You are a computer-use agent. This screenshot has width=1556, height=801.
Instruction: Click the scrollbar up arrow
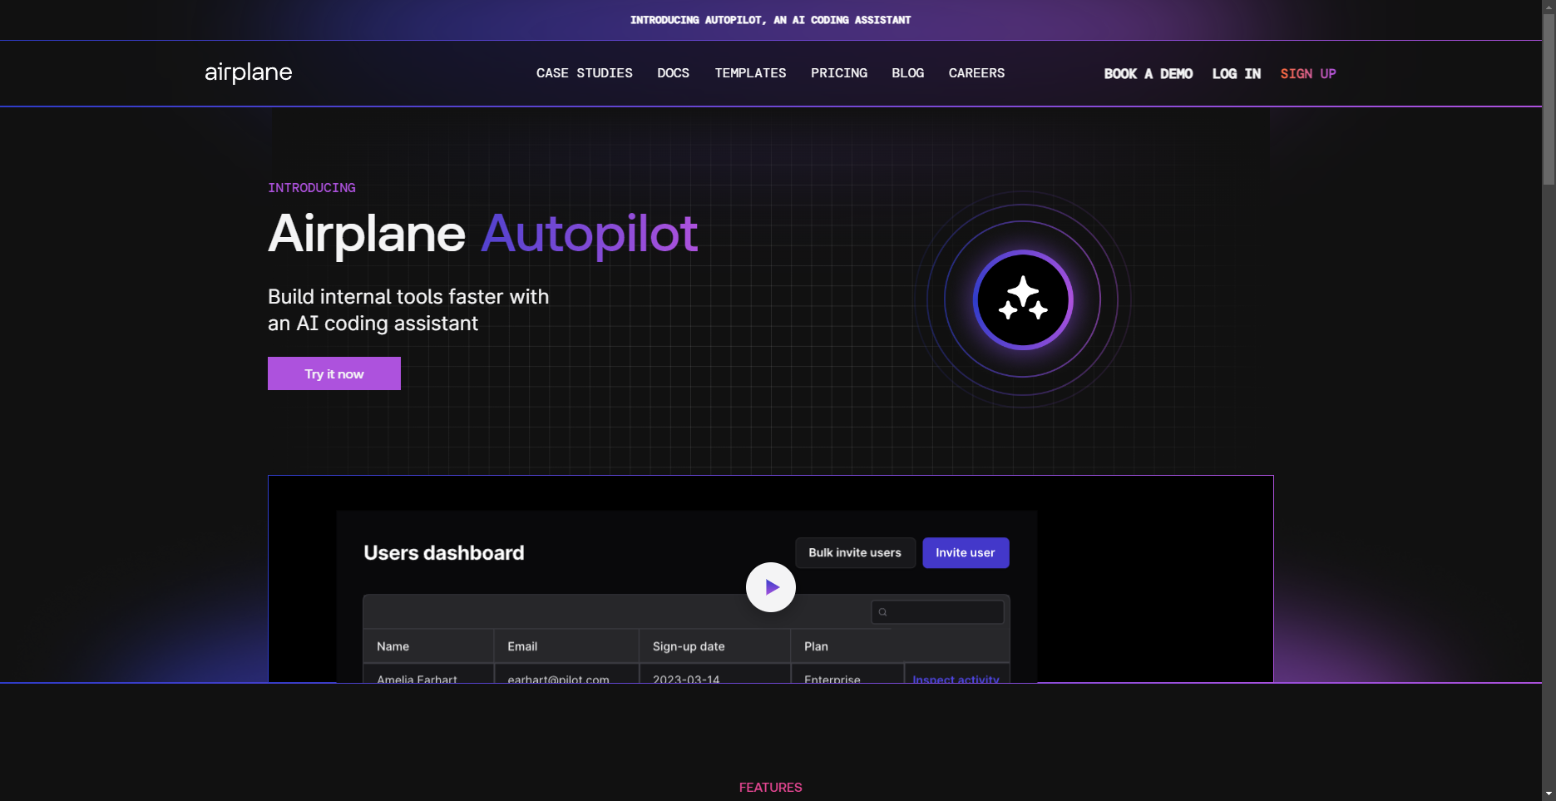(x=1549, y=6)
